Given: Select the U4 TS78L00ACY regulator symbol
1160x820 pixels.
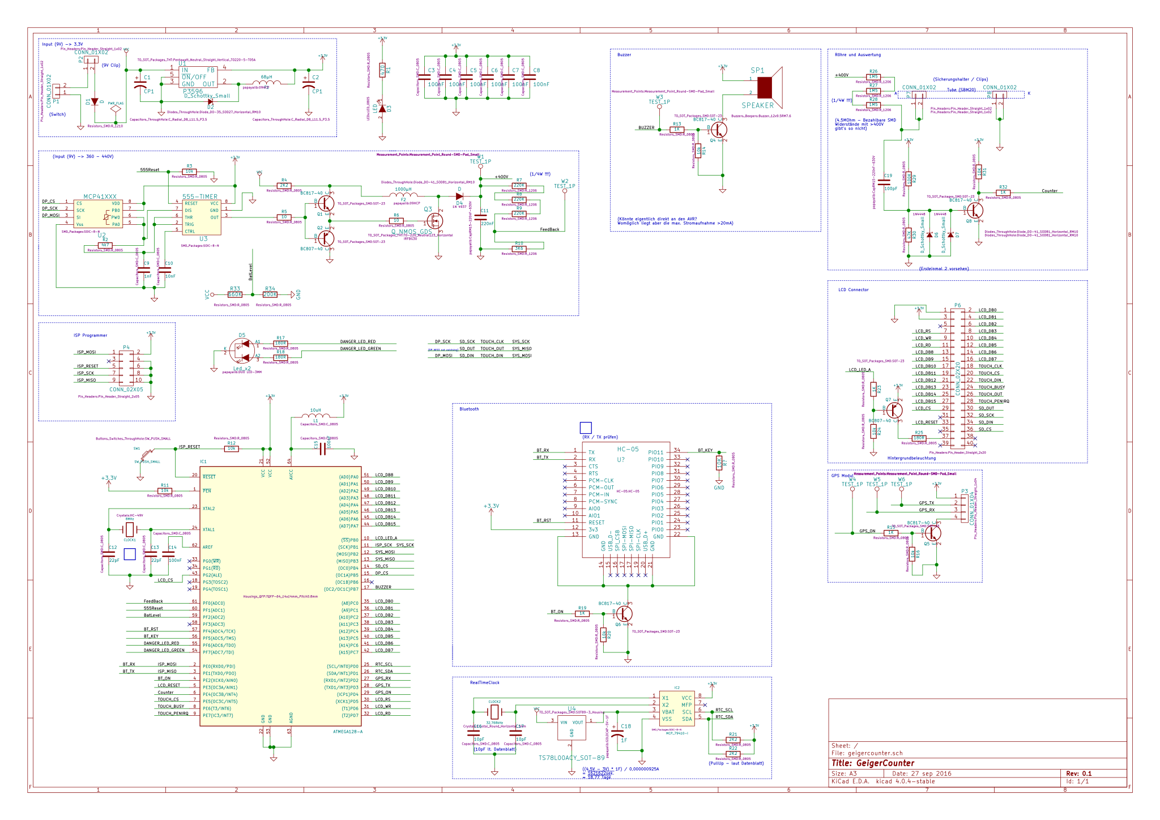Looking at the screenshot, I should 572,728.
